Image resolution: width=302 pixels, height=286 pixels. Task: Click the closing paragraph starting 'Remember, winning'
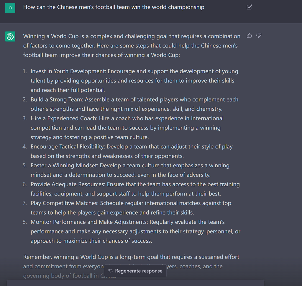tap(131, 266)
